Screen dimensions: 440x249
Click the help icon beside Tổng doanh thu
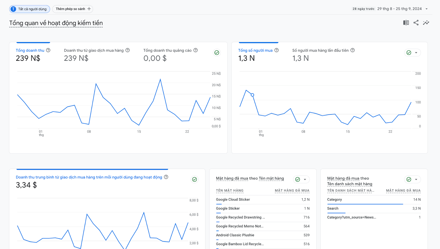[48, 50]
